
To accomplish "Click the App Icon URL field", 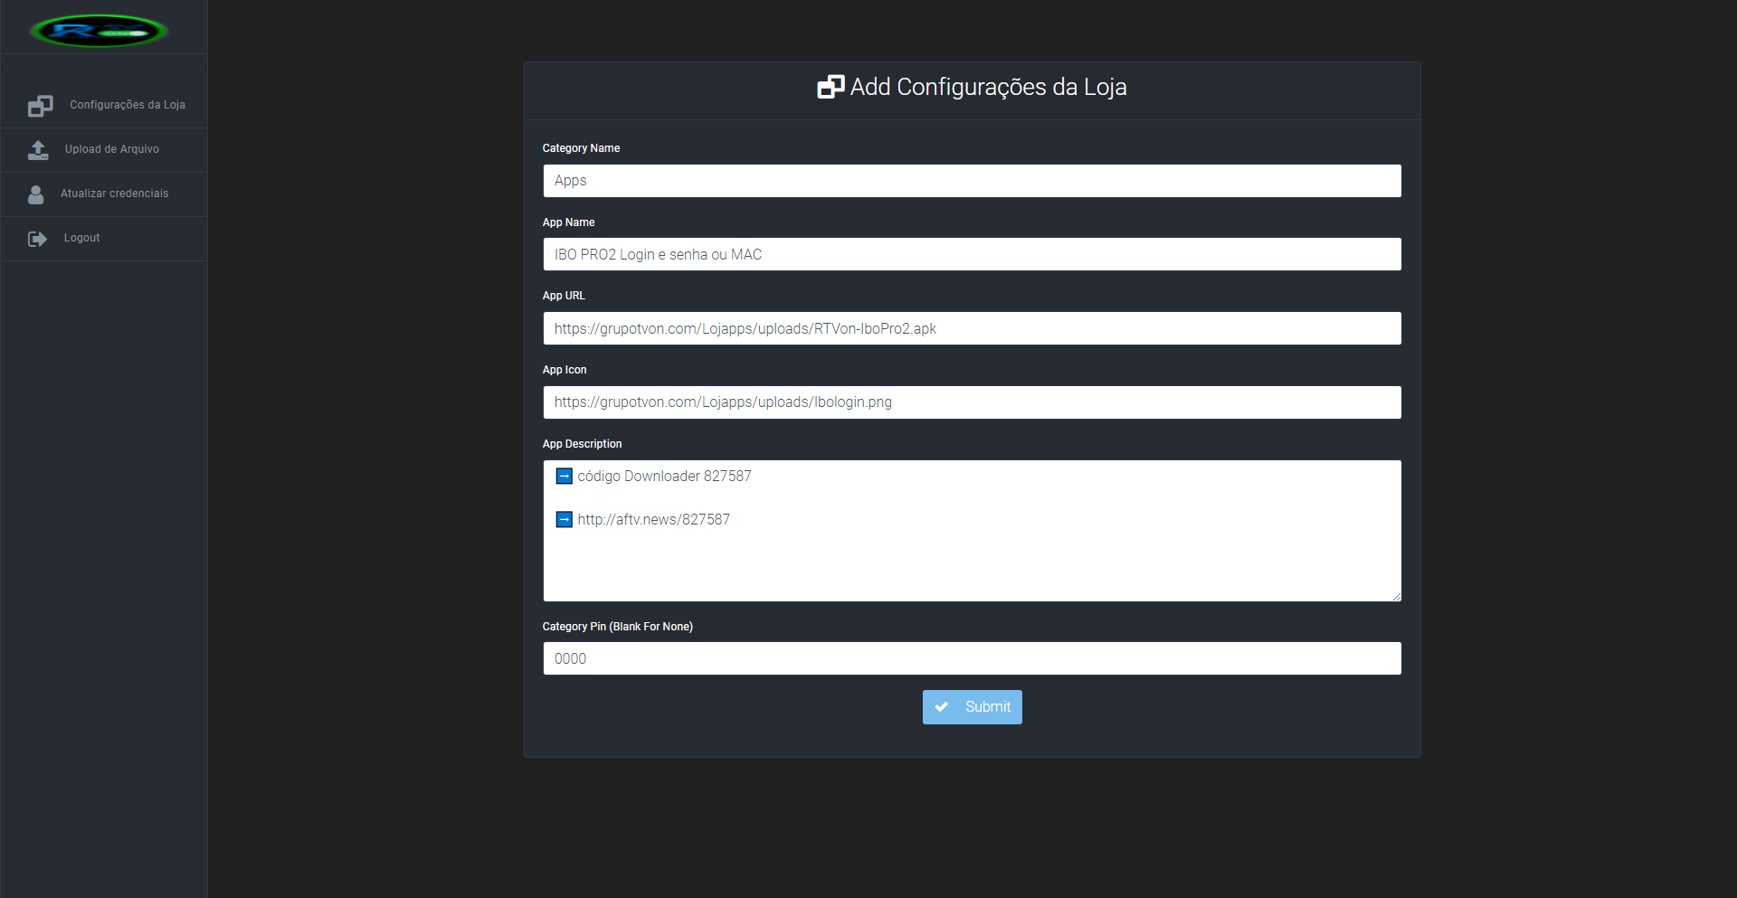I will (972, 402).
